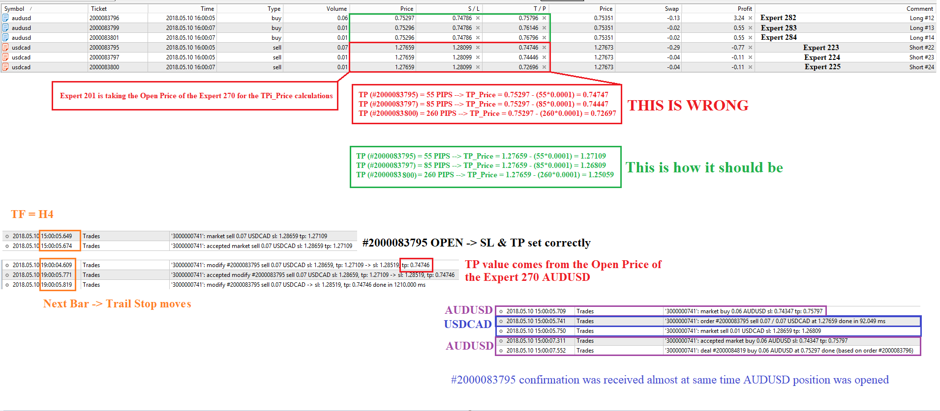
Task: Click the Short #24 comment cell
Action: pyautogui.click(x=921, y=67)
